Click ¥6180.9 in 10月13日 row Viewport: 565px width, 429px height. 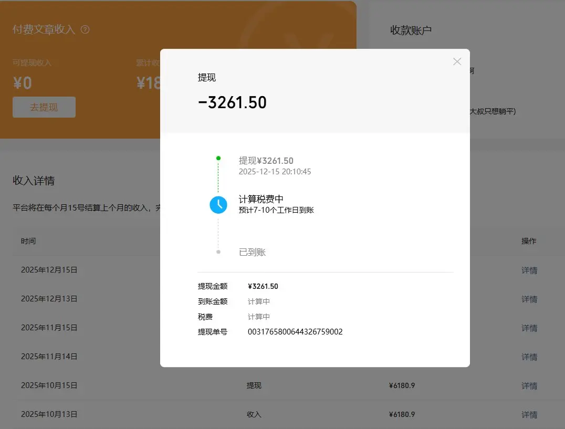tap(402, 414)
